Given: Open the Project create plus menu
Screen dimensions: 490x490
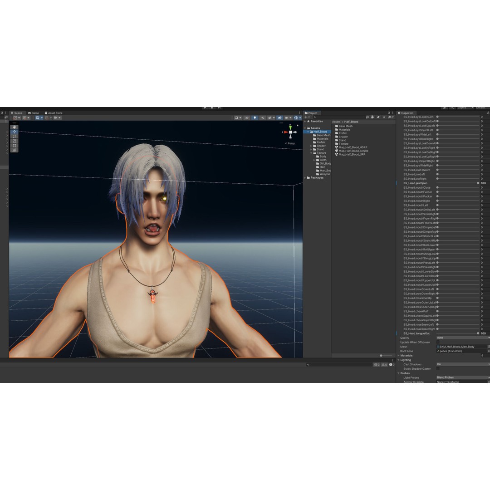Looking at the screenshot, I should tap(307, 117).
